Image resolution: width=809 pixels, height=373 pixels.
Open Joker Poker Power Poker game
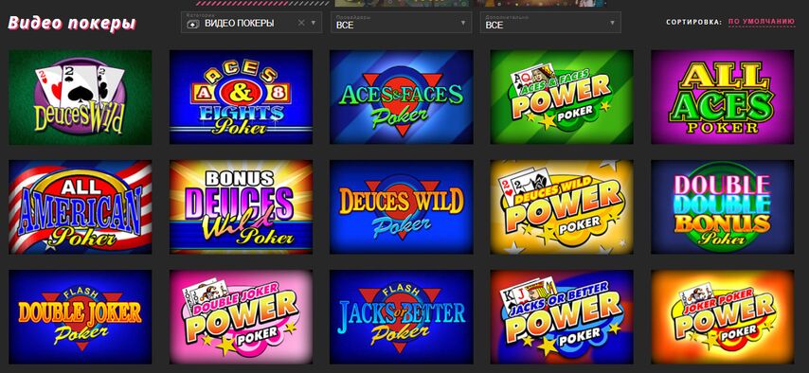point(722,317)
